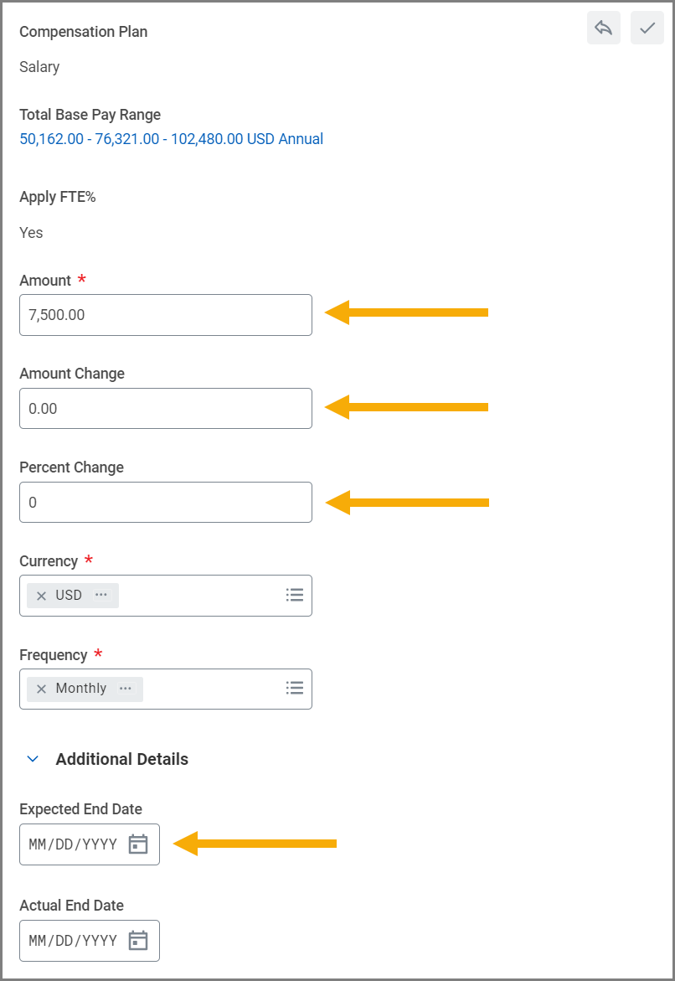Open related actions for USD chip

coord(101,595)
